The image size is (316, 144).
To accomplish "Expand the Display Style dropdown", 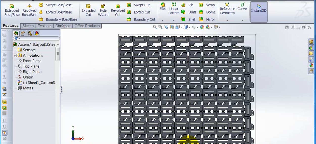I will (x=189, y=27).
